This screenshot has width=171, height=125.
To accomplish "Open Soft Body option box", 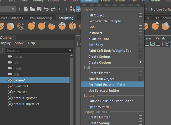I will pos(140,45).
